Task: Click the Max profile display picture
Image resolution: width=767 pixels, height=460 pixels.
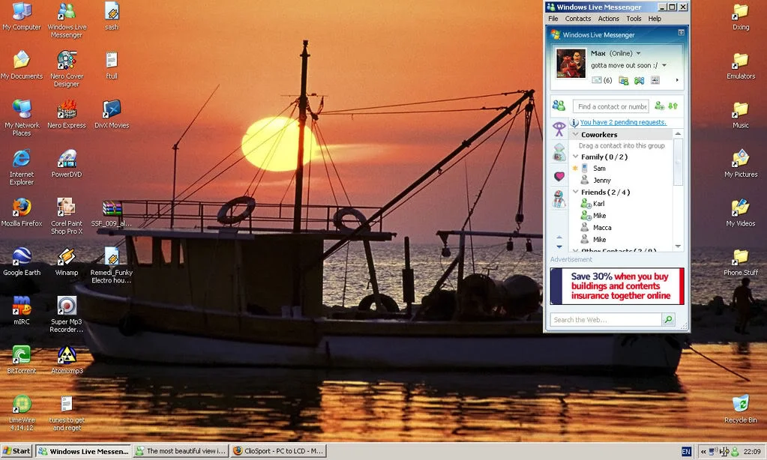Action: 571,64
